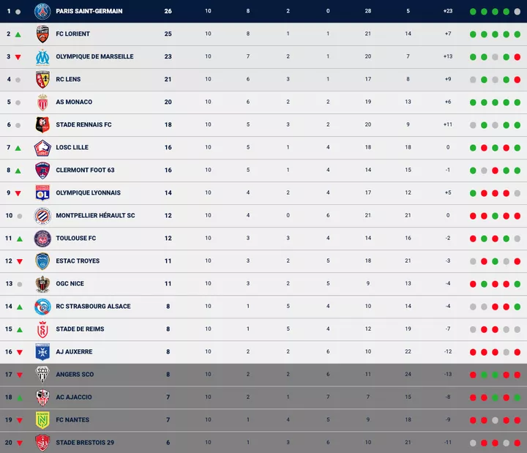The width and height of the screenshot is (527, 453).
Task: Click the Paris Saint-Germain club crest
Action: (x=42, y=11)
